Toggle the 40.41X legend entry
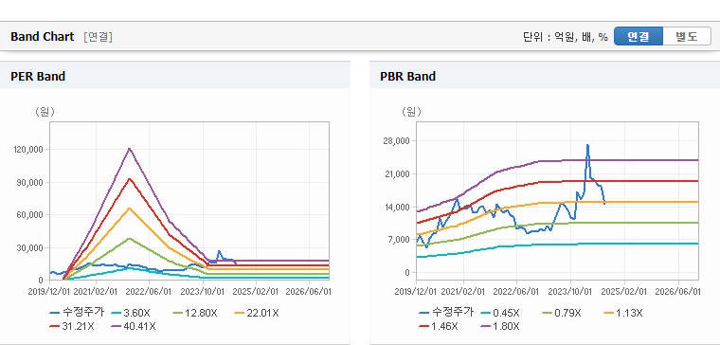Screen dimensions: 720x345 pyautogui.click(x=134, y=327)
